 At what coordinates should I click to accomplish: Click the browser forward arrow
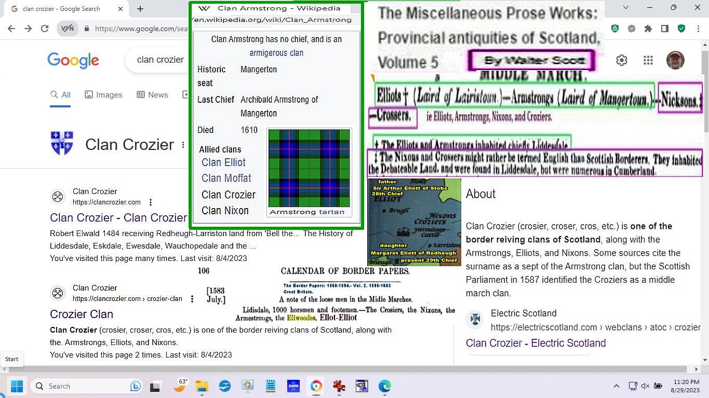[x=28, y=29]
